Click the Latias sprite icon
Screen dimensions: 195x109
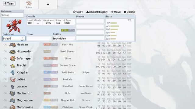click(12, 80)
